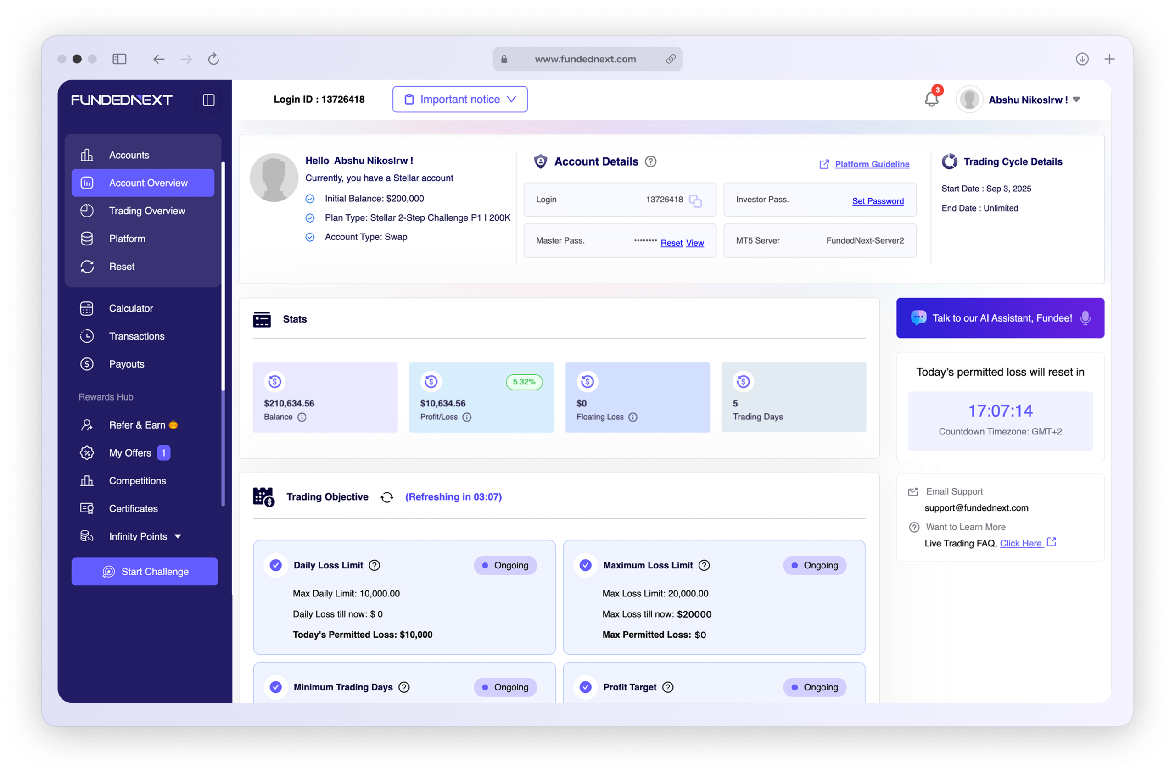Click the Trading Days stat card
The image size is (1175, 774).
point(794,397)
